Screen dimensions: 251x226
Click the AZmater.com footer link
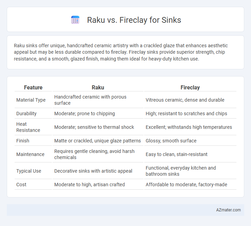pos(228,210)
